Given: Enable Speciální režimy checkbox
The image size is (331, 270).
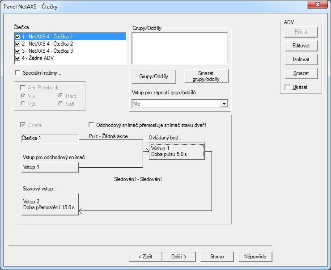Looking at the screenshot, I should [x=18, y=73].
